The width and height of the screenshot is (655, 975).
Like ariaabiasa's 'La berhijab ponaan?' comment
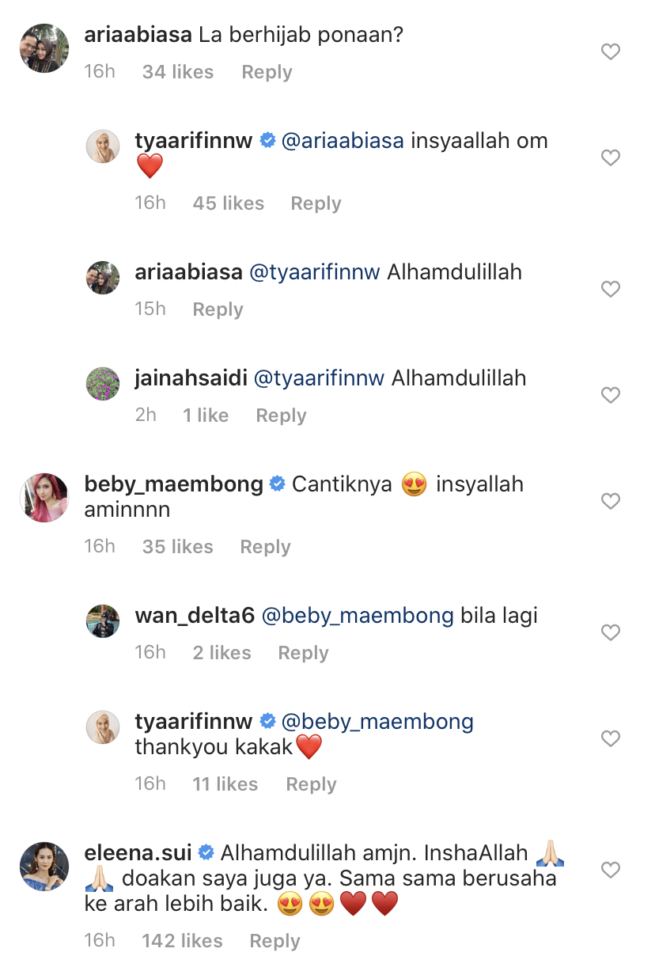pos(610,52)
